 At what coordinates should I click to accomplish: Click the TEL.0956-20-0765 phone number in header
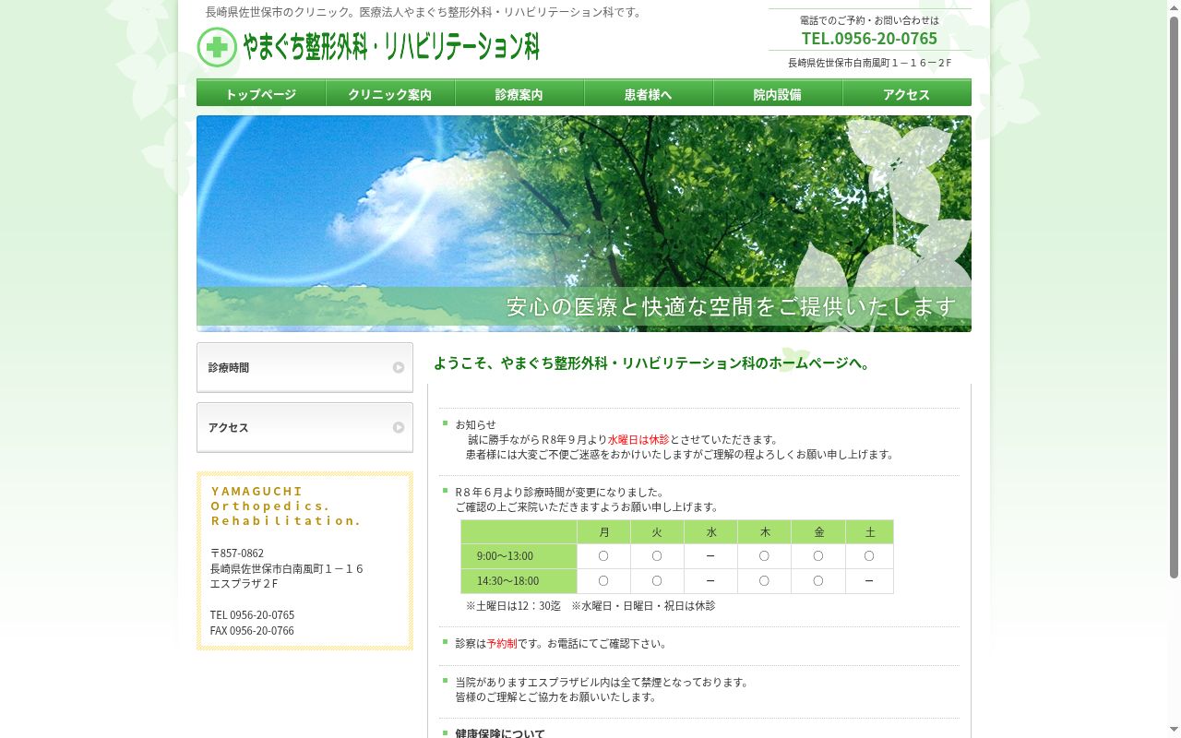coord(869,38)
